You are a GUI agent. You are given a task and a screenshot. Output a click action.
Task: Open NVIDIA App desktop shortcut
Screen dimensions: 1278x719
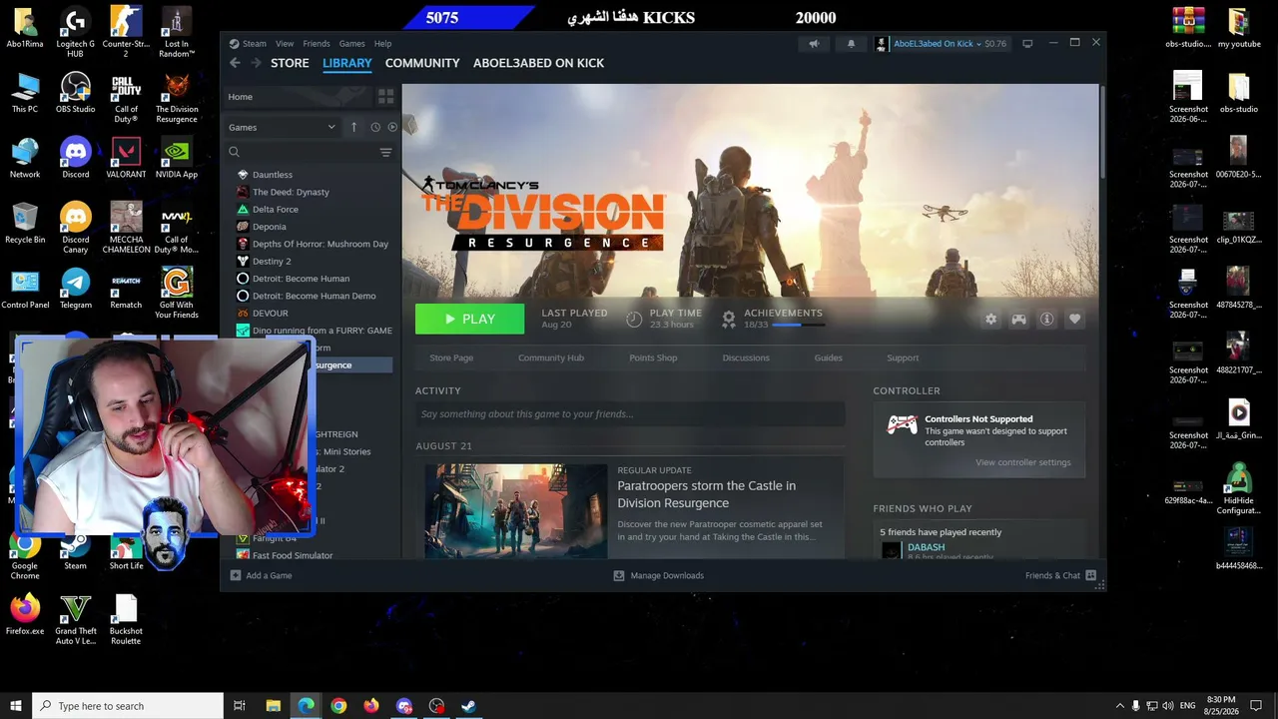coord(176,158)
